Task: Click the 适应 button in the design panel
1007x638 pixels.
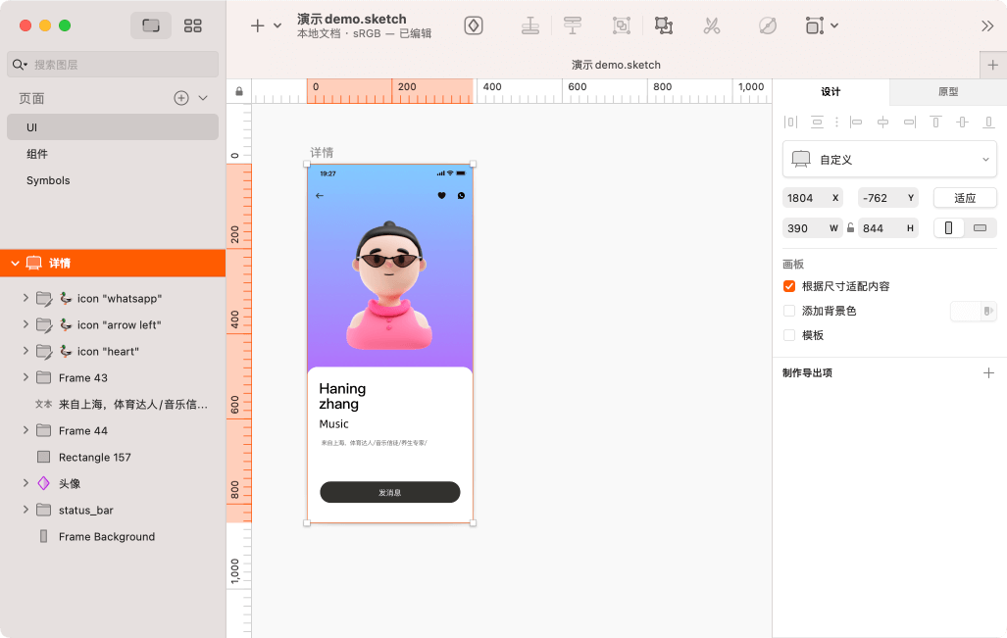Action: point(964,197)
